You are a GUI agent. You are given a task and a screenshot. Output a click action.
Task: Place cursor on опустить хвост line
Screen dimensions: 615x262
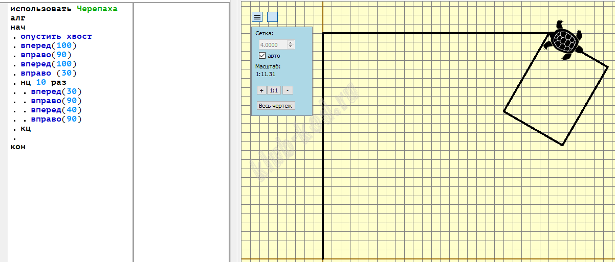click(56, 36)
